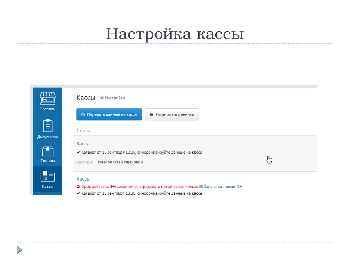Click Передать данные на кассы button
This screenshot has width=350, height=262.
109,115
